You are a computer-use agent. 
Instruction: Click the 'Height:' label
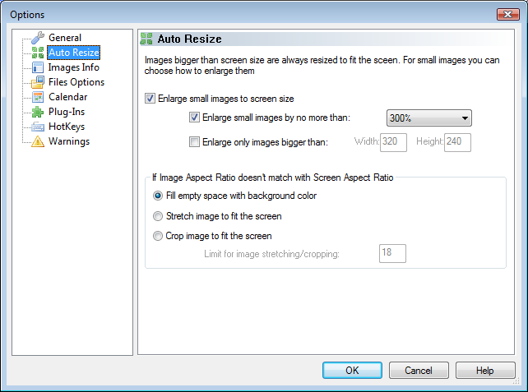429,141
